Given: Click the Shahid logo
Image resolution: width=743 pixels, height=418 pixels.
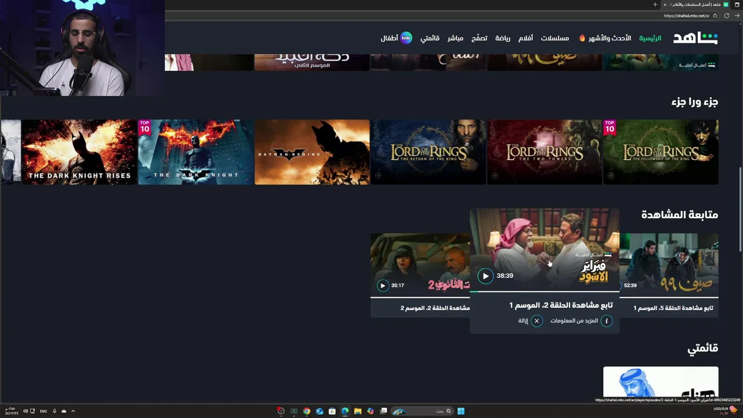Looking at the screenshot, I should [x=695, y=38].
